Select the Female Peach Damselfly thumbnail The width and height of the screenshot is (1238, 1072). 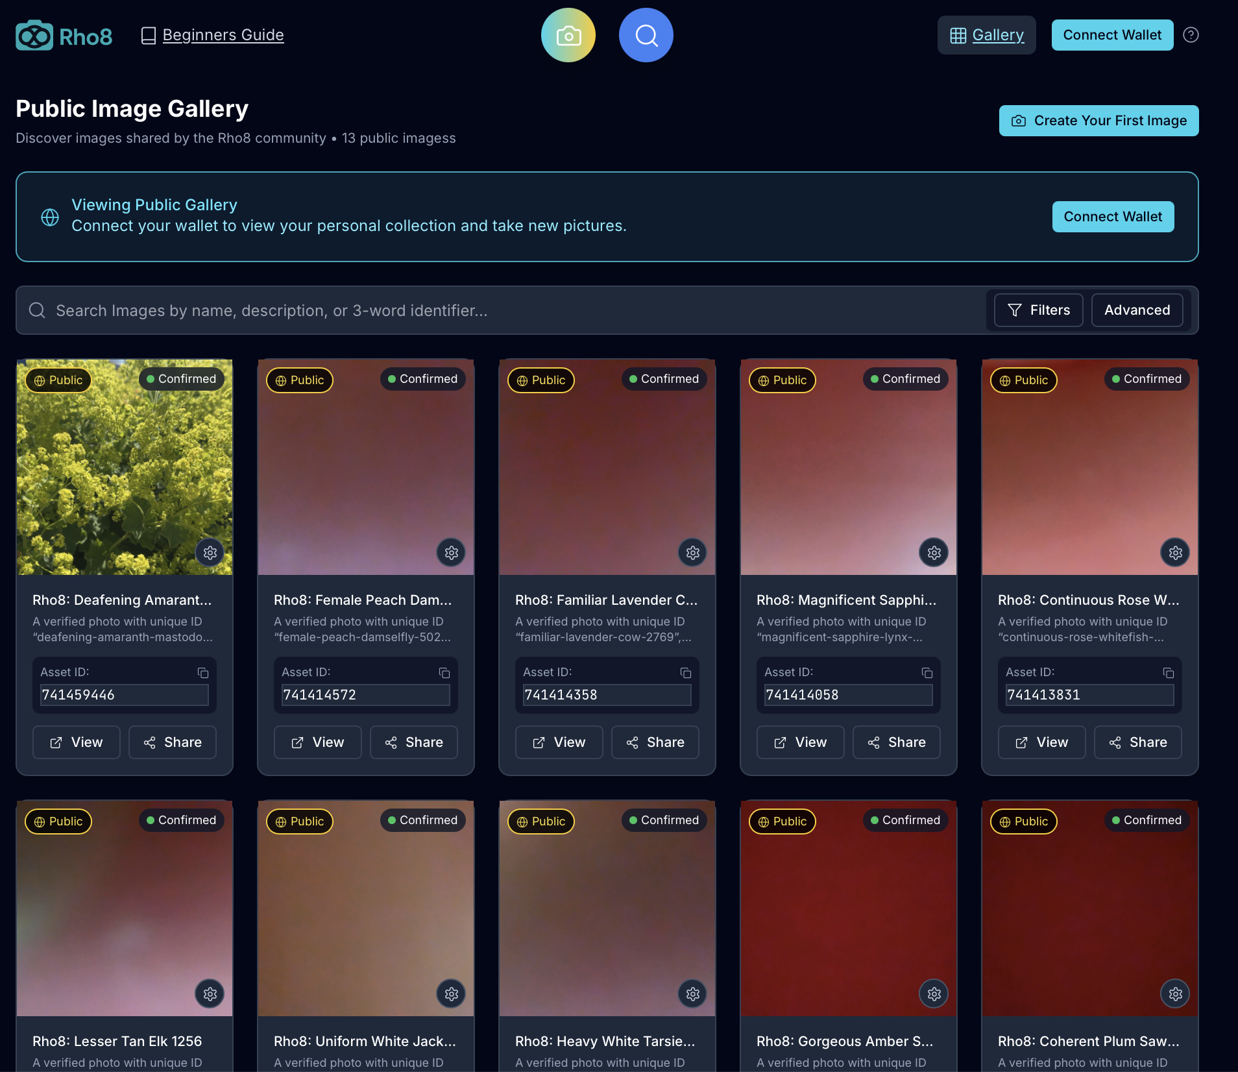click(366, 467)
